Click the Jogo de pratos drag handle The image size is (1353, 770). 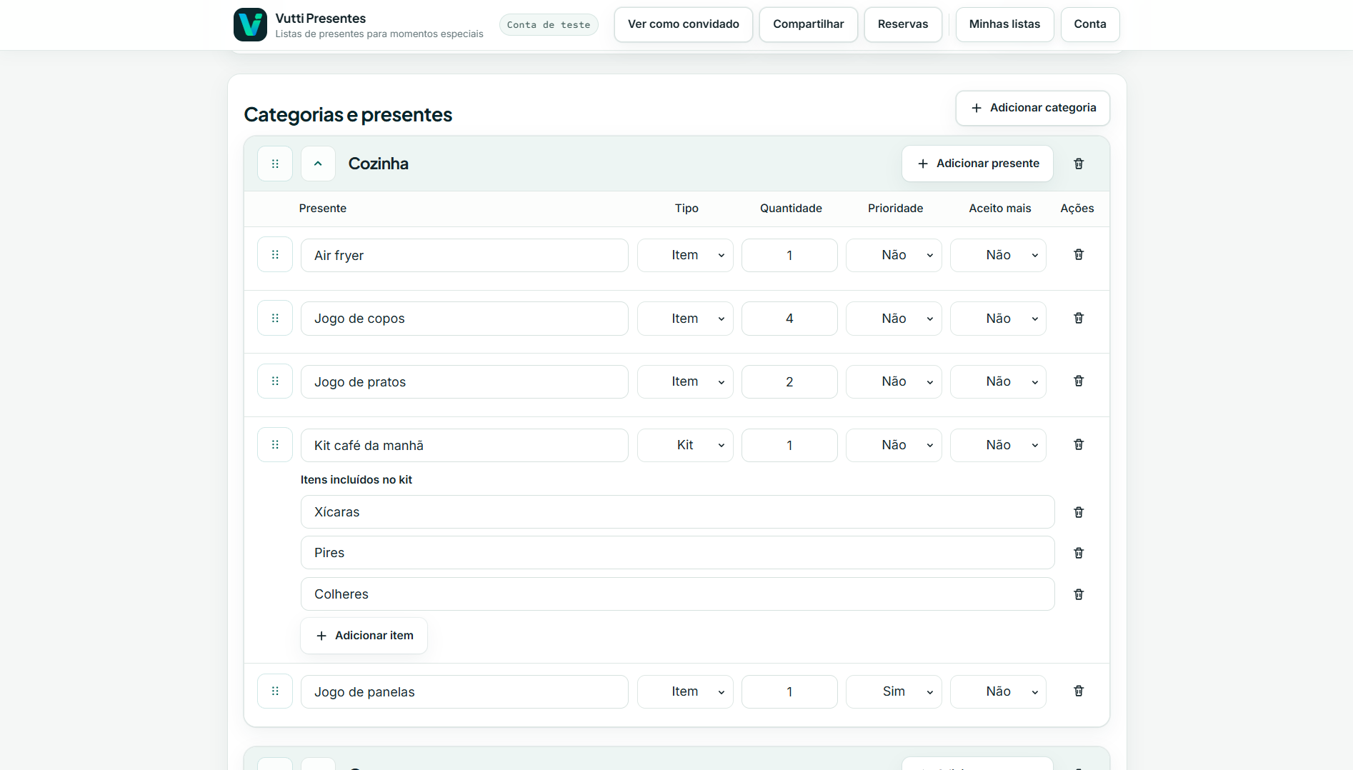point(275,381)
